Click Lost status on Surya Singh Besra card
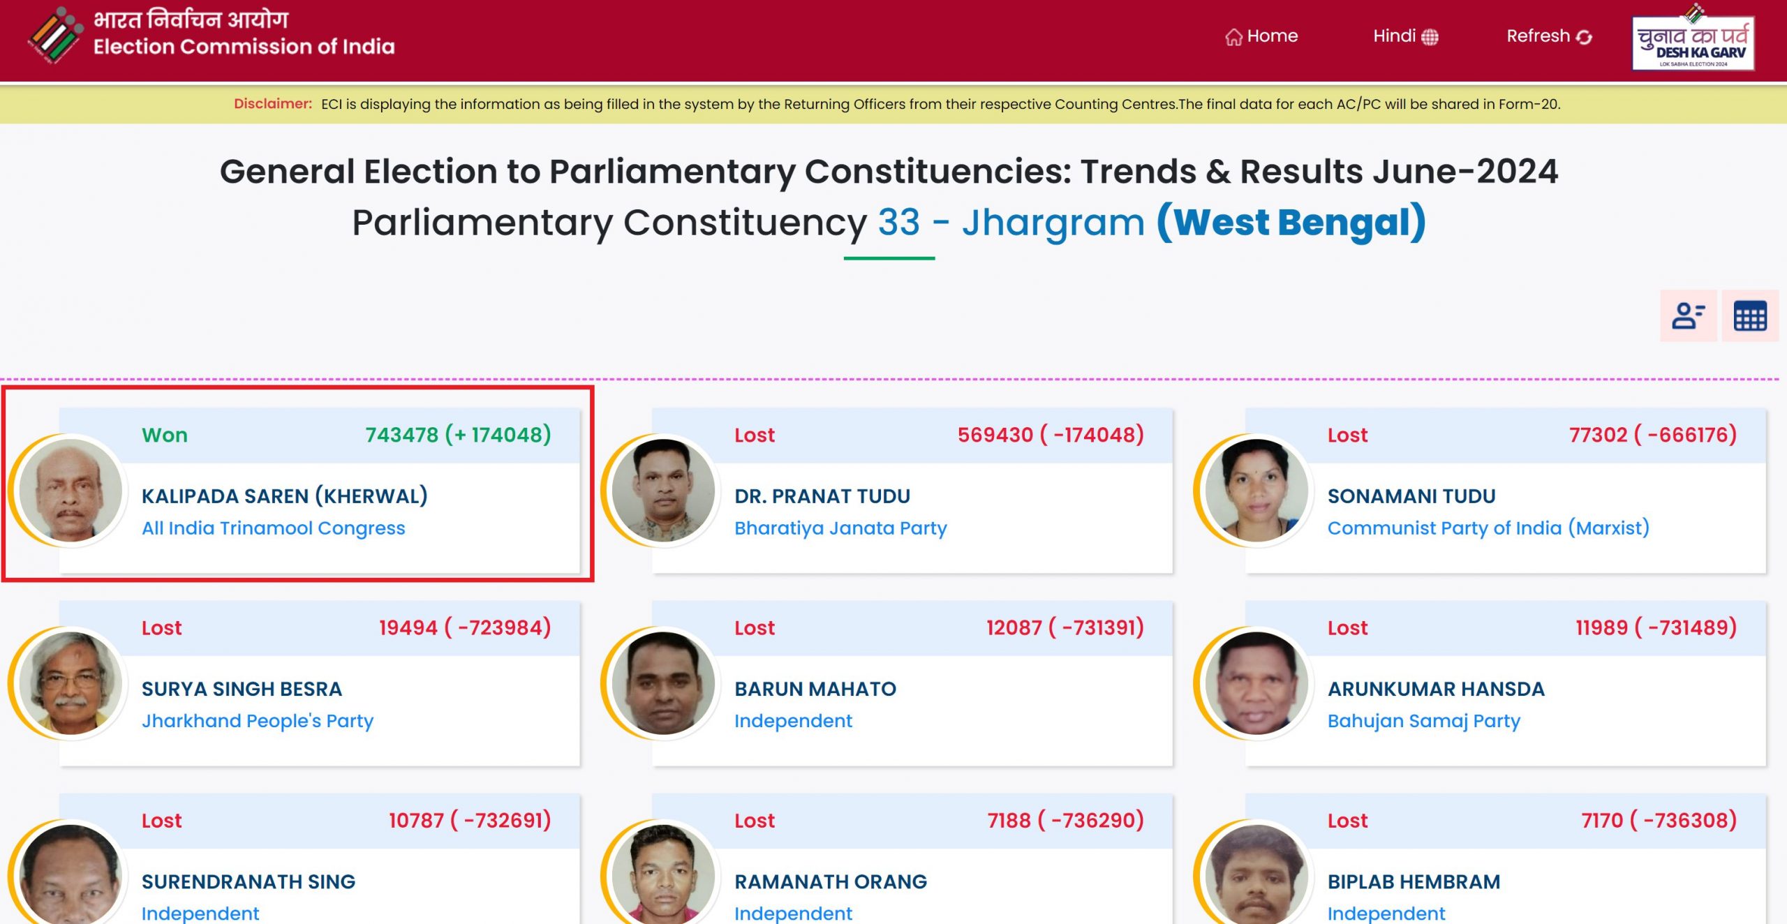The width and height of the screenshot is (1787, 924). tap(161, 627)
